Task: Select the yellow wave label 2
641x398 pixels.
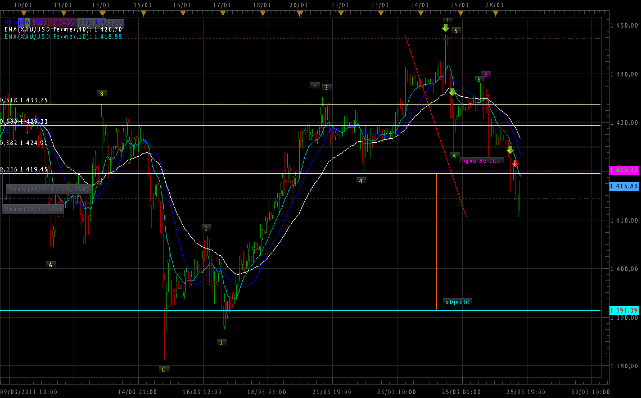Action: tap(221, 342)
